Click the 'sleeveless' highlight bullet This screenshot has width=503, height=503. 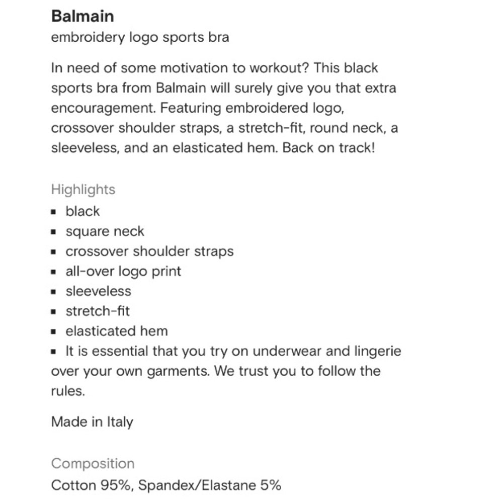[99, 291]
